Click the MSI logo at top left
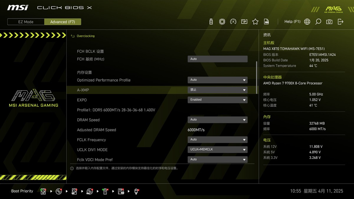Image resolution: width=354 pixels, height=199 pixels. (x=18, y=7)
